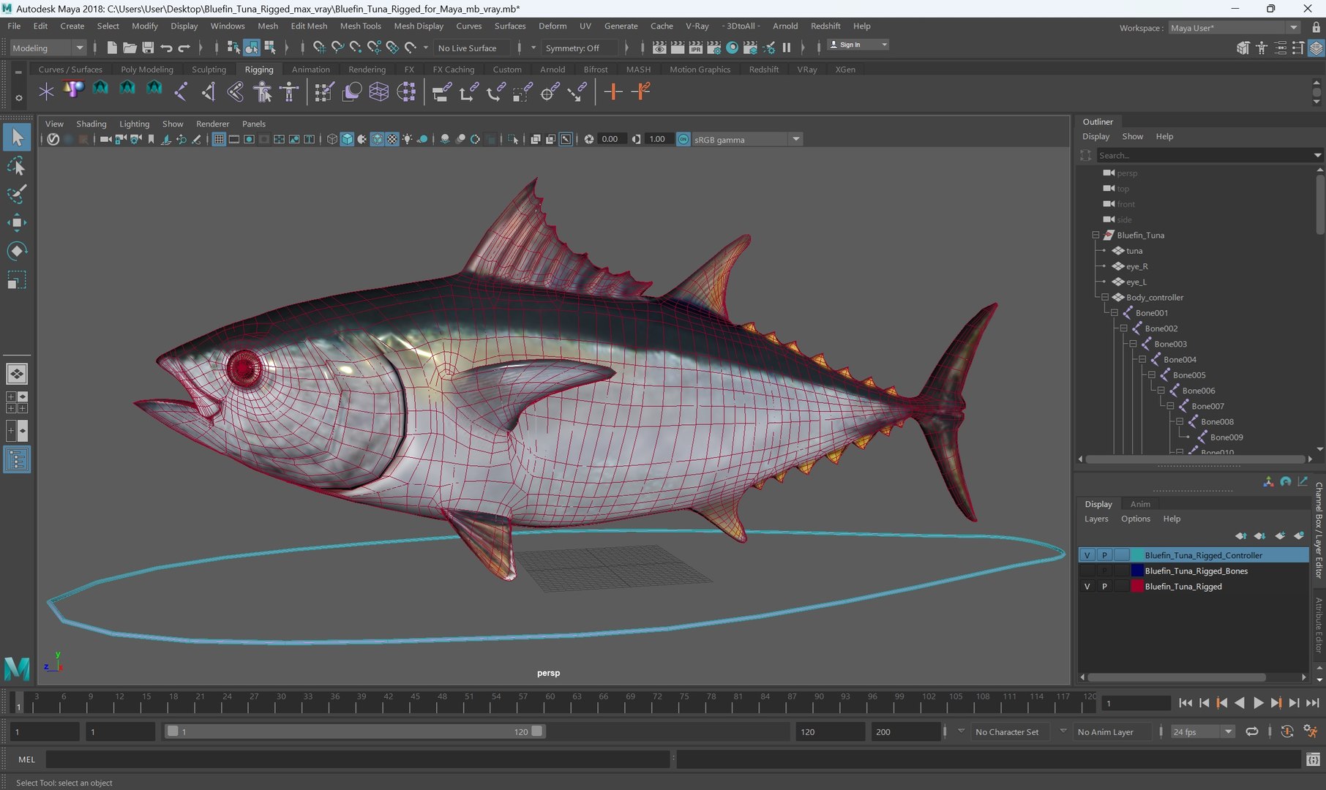Select Bone005 in the Outliner
1326x790 pixels.
1189,375
